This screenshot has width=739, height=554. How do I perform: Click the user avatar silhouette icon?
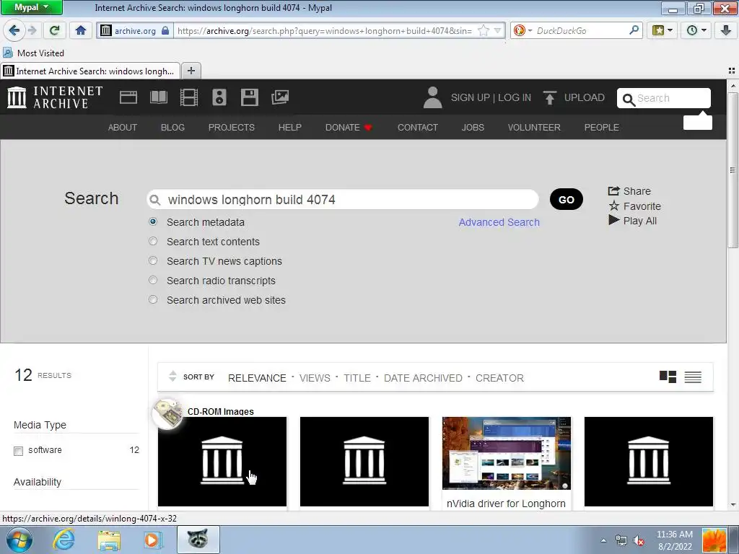pos(433,97)
